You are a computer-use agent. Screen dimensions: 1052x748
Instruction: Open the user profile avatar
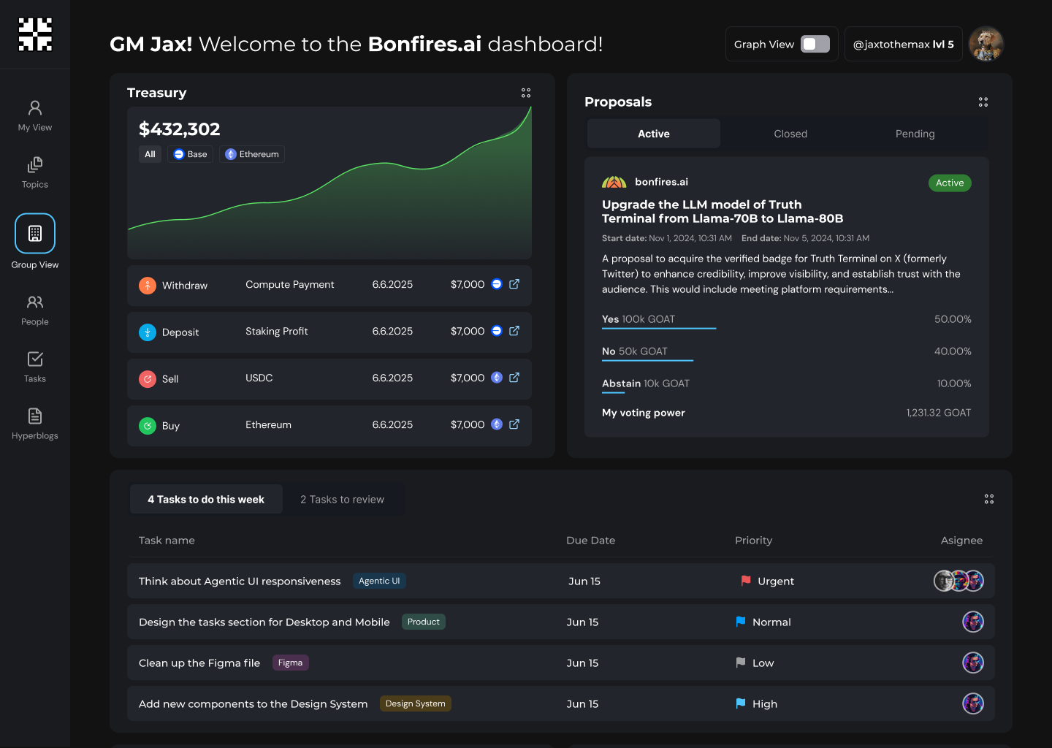pos(986,44)
